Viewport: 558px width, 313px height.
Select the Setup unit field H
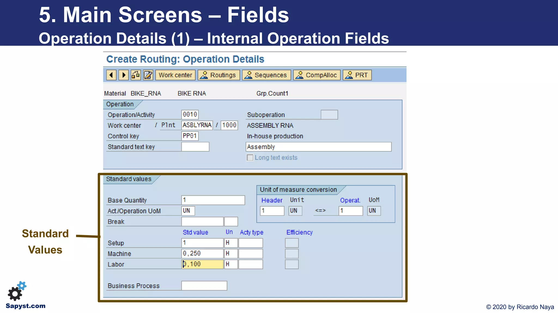point(231,243)
